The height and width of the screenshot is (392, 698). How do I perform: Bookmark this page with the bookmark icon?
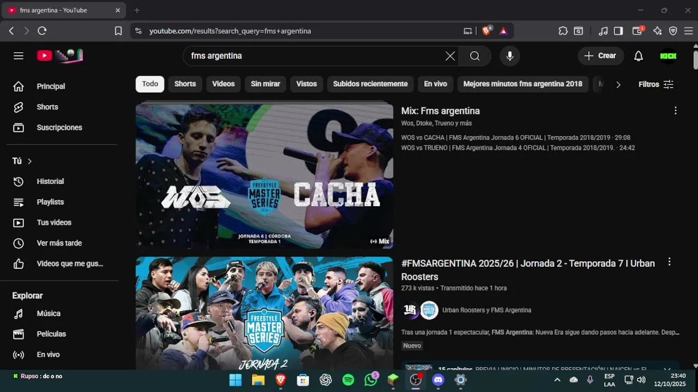[x=118, y=31]
